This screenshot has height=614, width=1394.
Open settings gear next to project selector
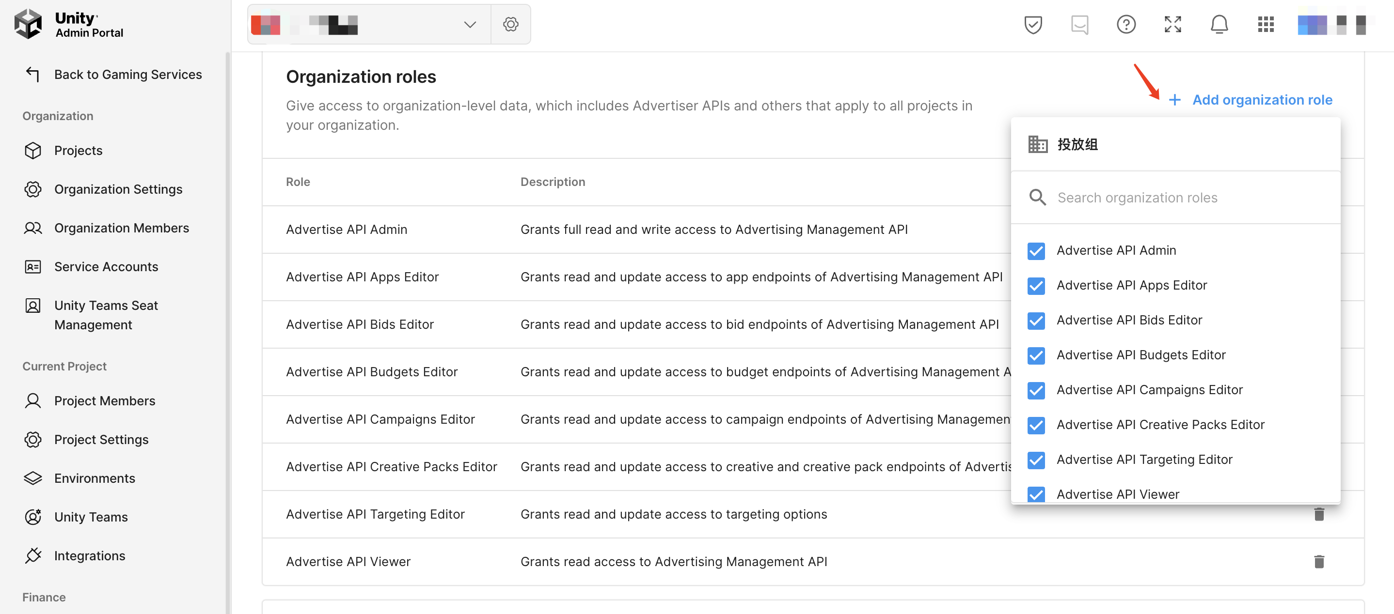click(510, 24)
